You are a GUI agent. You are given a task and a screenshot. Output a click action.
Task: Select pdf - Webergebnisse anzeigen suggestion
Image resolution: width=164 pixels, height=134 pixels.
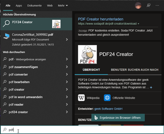tap(36, 59)
